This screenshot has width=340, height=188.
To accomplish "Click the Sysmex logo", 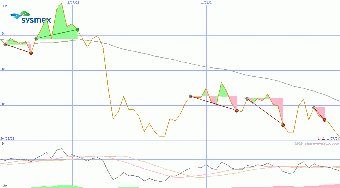I will 31,17.
